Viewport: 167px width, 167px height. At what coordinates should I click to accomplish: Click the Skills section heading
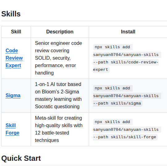(x=11, y=14)
